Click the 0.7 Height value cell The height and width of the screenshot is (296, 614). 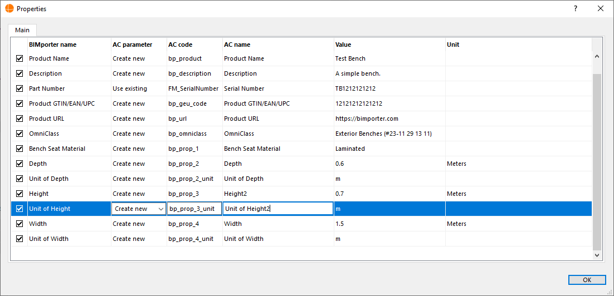(x=389, y=194)
